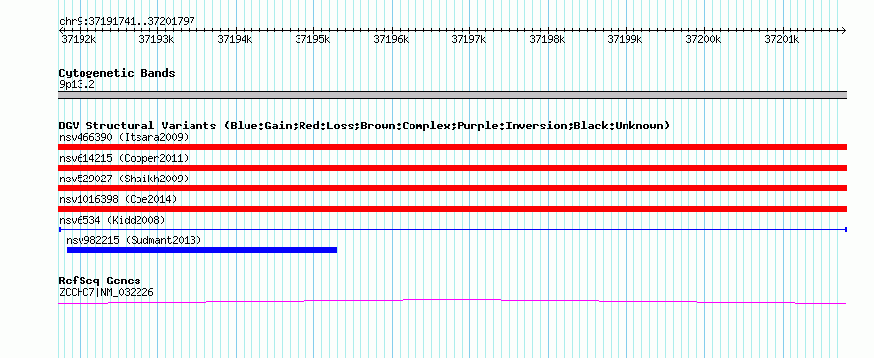Click the nsv982215 (Sudmant2013) label

[134, 240]
